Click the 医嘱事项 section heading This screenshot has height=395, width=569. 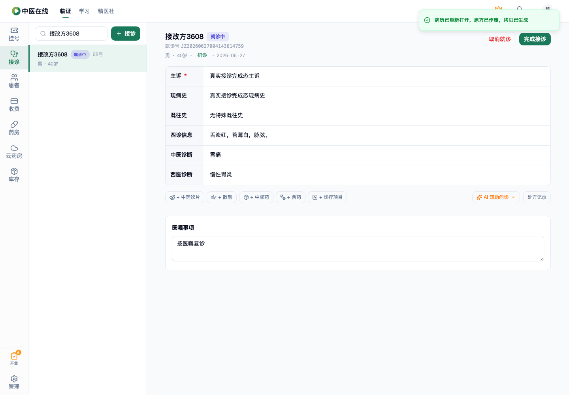tap(183, 228)
